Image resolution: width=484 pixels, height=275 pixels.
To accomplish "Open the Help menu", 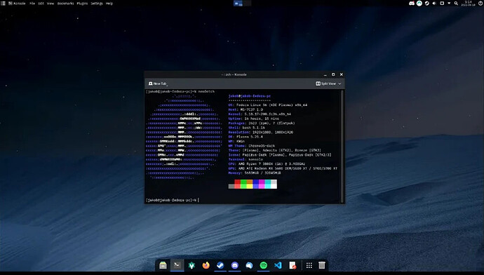I will (109, 4).
